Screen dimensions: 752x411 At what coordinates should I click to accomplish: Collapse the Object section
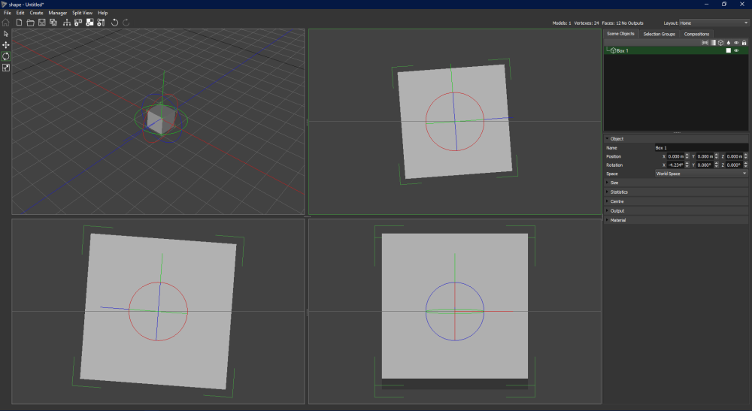676,138
